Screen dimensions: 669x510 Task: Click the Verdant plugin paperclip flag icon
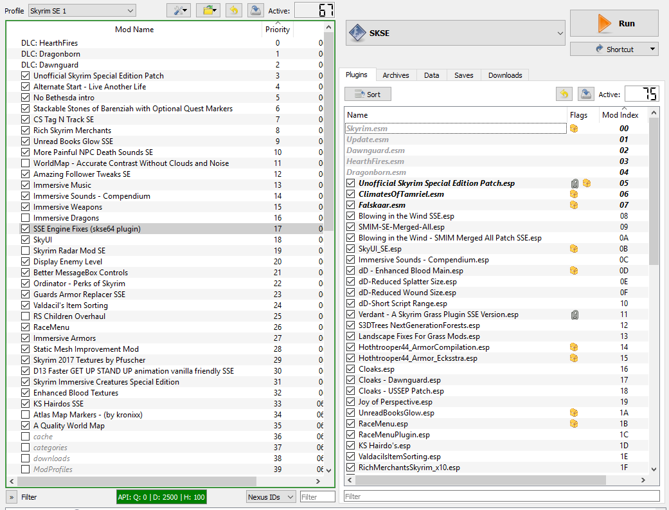pyautogui.click(x=575, y=314)
